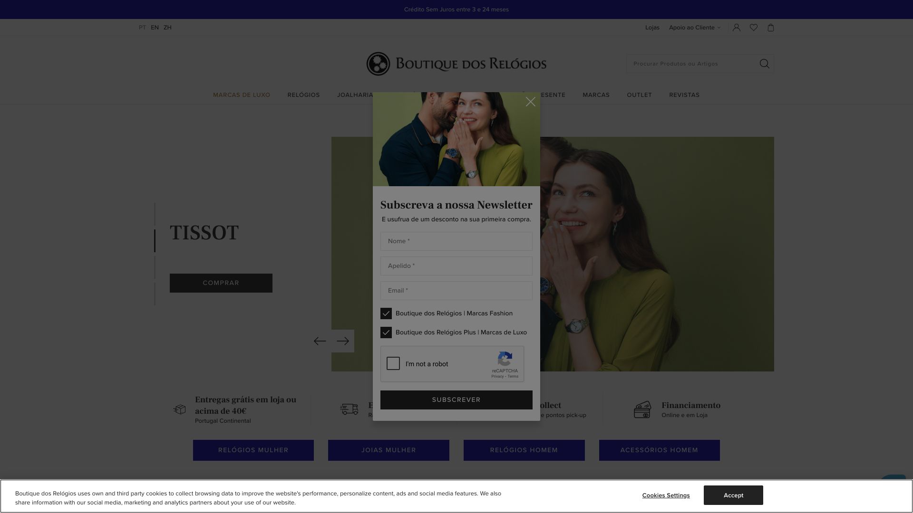Click the search magnifier icon

point(764,64)
